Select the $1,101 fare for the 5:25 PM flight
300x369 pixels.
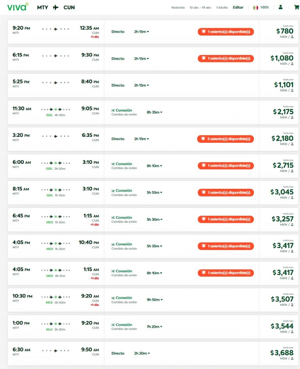[x=284, y=85]
